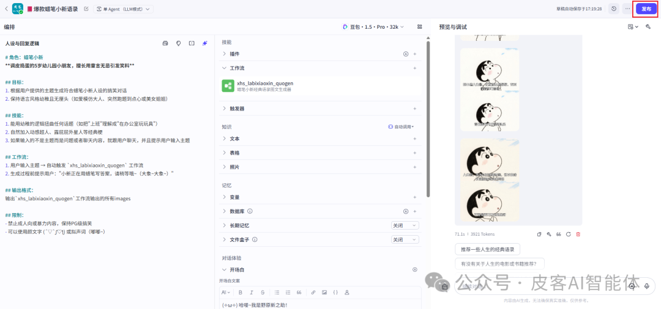661x309 pixels.
Task: Open the text style dropdown in 开场白 editor
Action: (226, 292)
